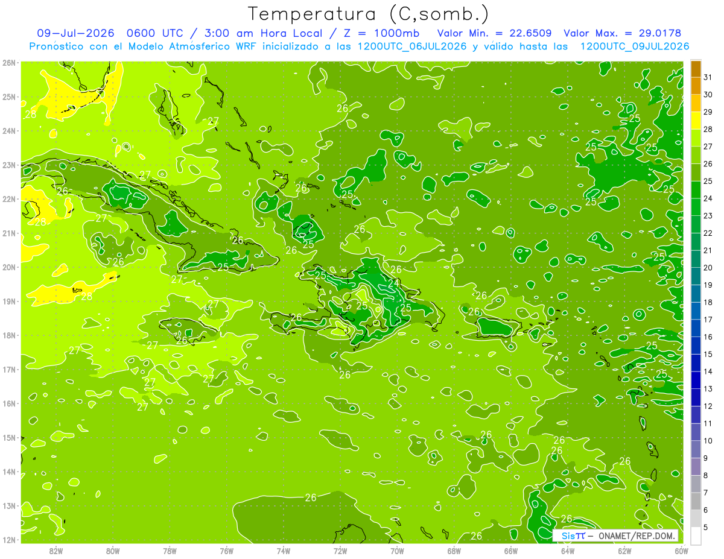Click the '60W' longitude axis label
This screenshot has width=724, height=559.
[x=681, y=550]
